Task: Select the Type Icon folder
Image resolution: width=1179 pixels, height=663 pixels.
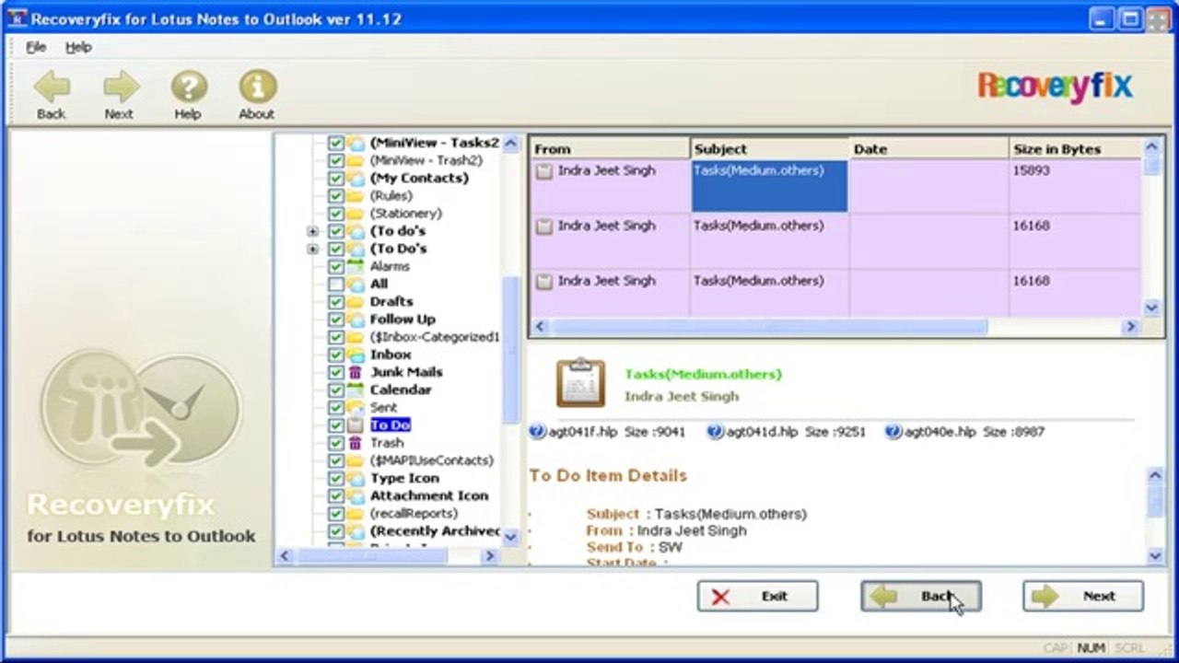Action: point(404,478)
